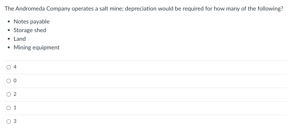Click the "Land" list item
This screenshot has height=129, width=287.
point(20,39)
